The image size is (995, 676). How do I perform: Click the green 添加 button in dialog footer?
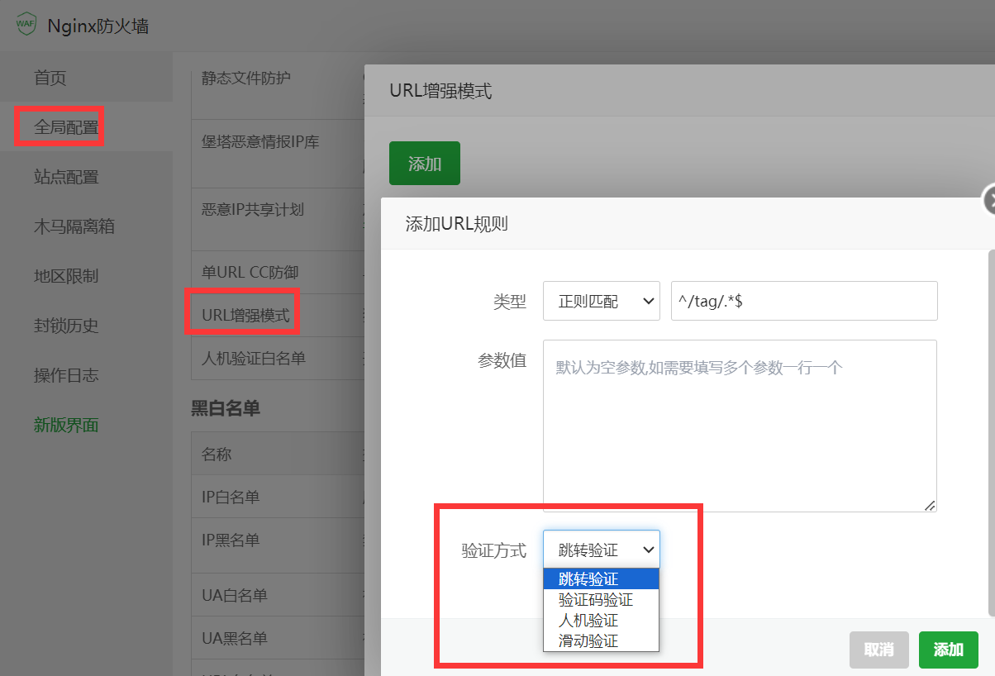(949, 650)
